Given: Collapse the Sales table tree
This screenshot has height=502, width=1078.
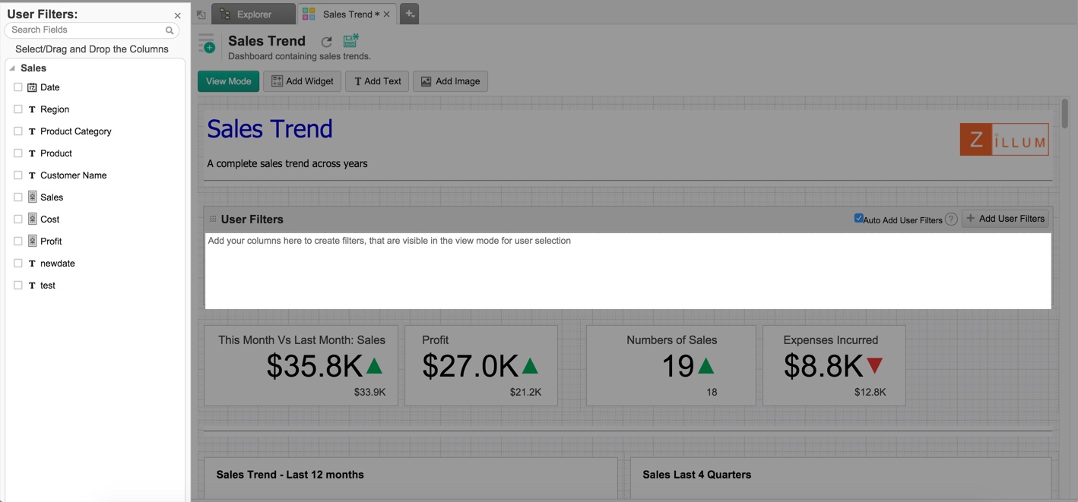Looking at the screenshot, I should click(12, 68).
